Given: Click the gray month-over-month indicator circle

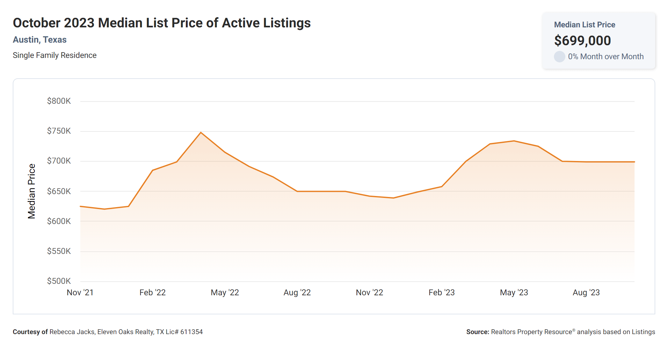Looking at the screenshot, I should pos(559,57).
